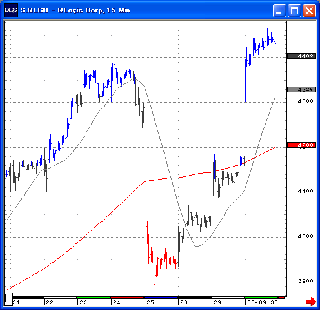Screen dimensions: 320x310
Task: Maximize the QLogic Corp chart window
Action: (294, 10)
